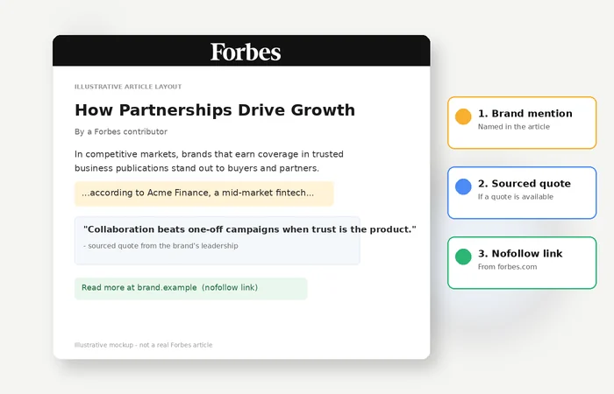Click the green Nofollow link dot
Screen dimensions: 614x394
point(463,257)
